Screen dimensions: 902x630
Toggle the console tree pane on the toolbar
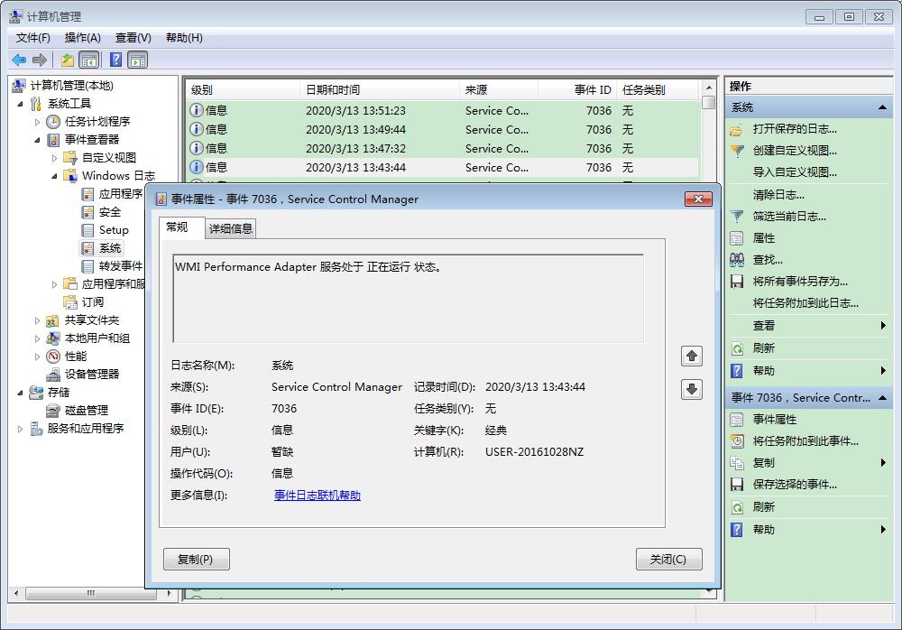pos(87,60)
